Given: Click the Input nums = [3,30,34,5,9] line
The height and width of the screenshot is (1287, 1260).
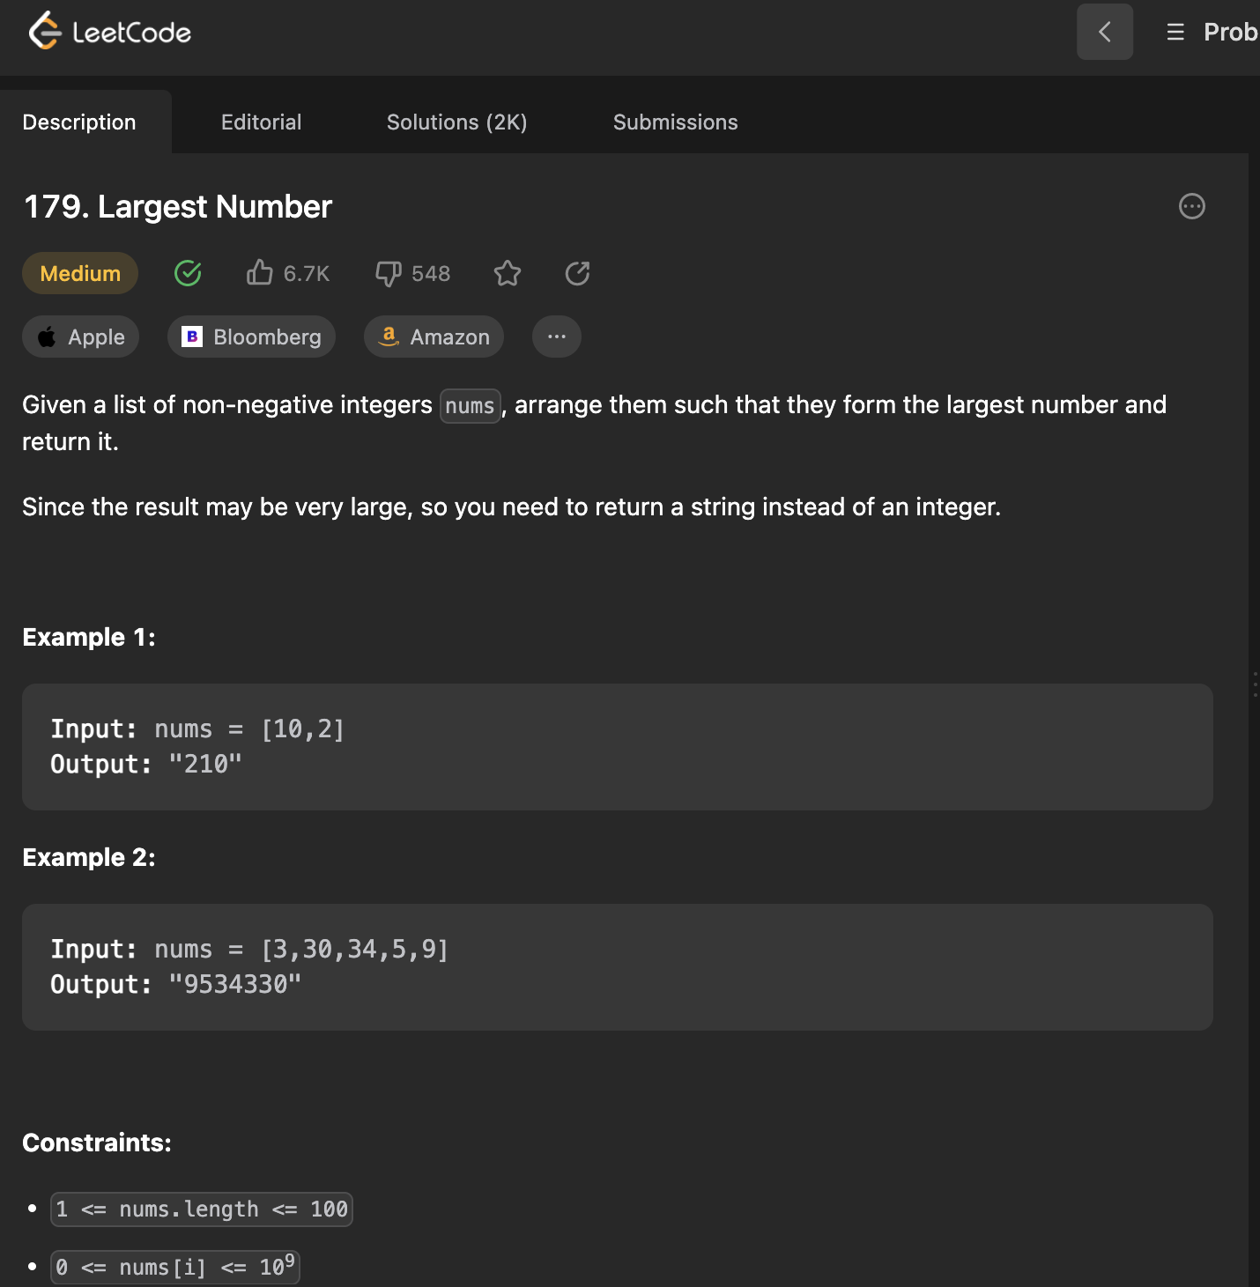Looking at the screenshot, I should click(x=249, y=949).
